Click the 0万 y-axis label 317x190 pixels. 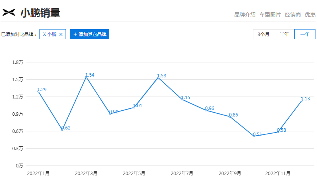coord(20,166)
